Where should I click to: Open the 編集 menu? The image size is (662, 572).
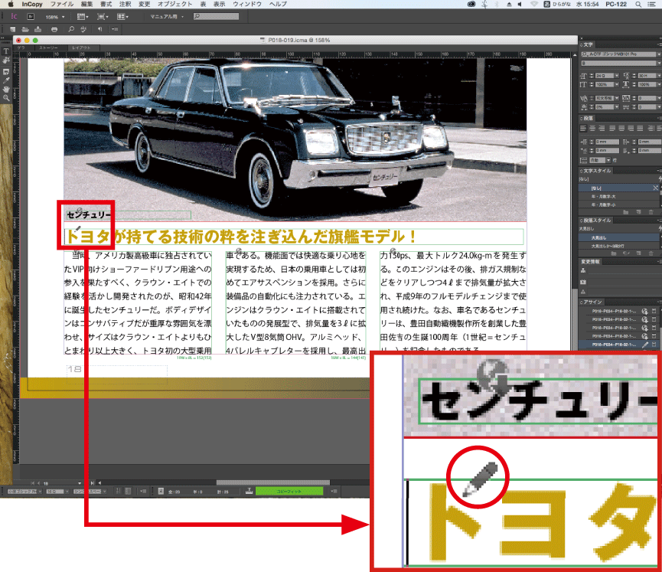[86, 4]
